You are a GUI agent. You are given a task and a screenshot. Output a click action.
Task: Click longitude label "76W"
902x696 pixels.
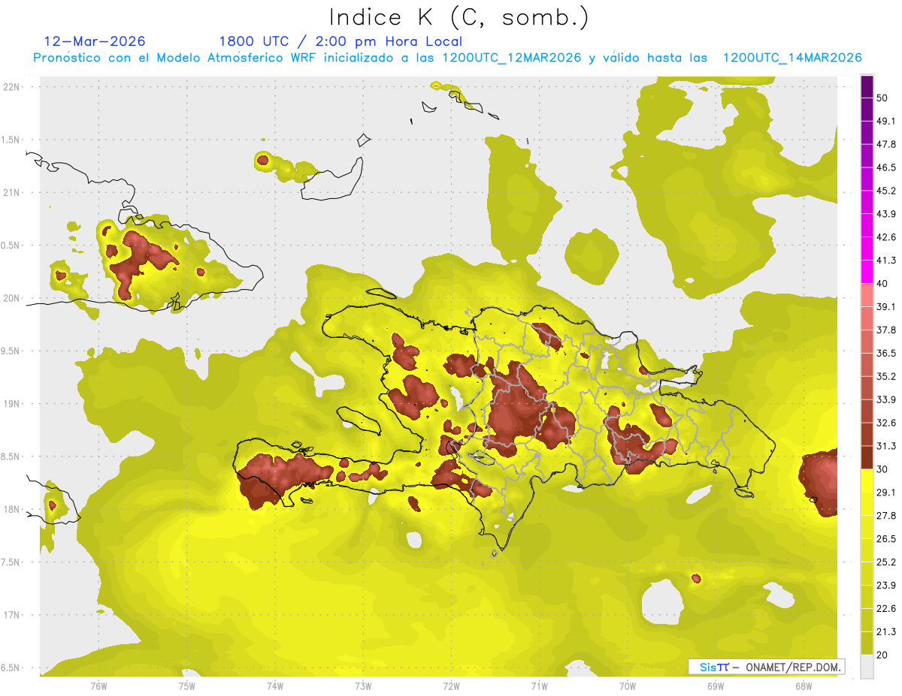[x=98, y=686]
